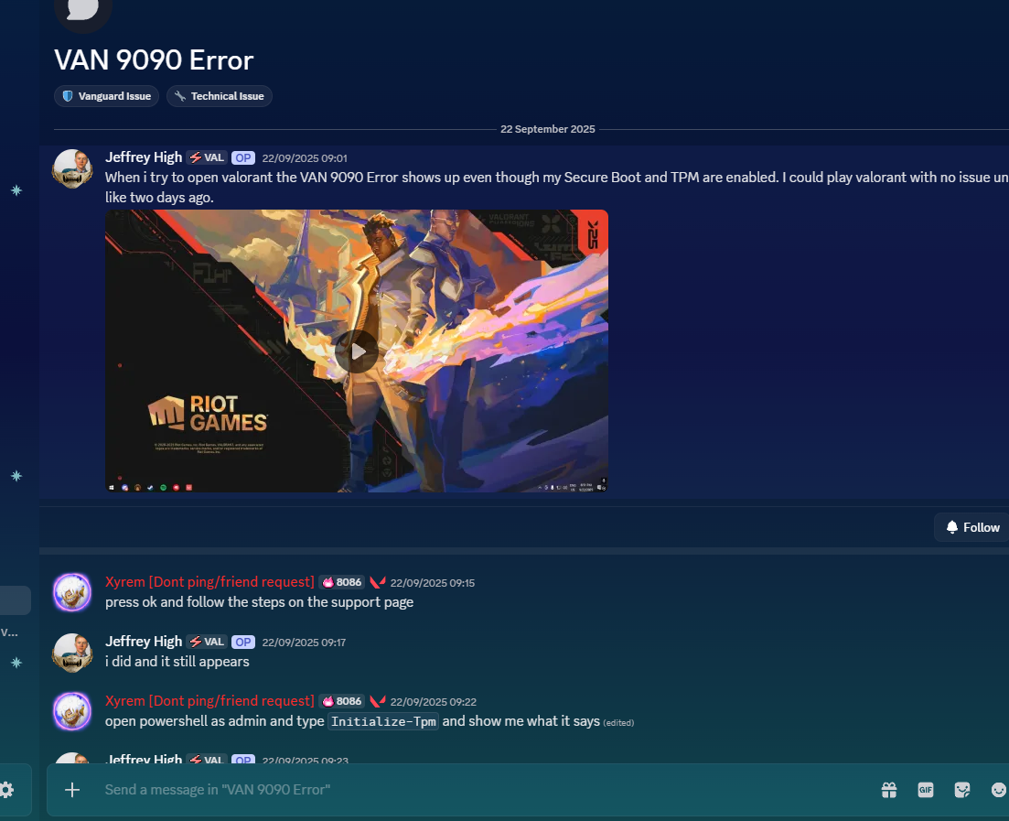Click the Valorant logo badge at 09:22
The width and height of the screenshot is (1009, 821).
coord(378,701)
